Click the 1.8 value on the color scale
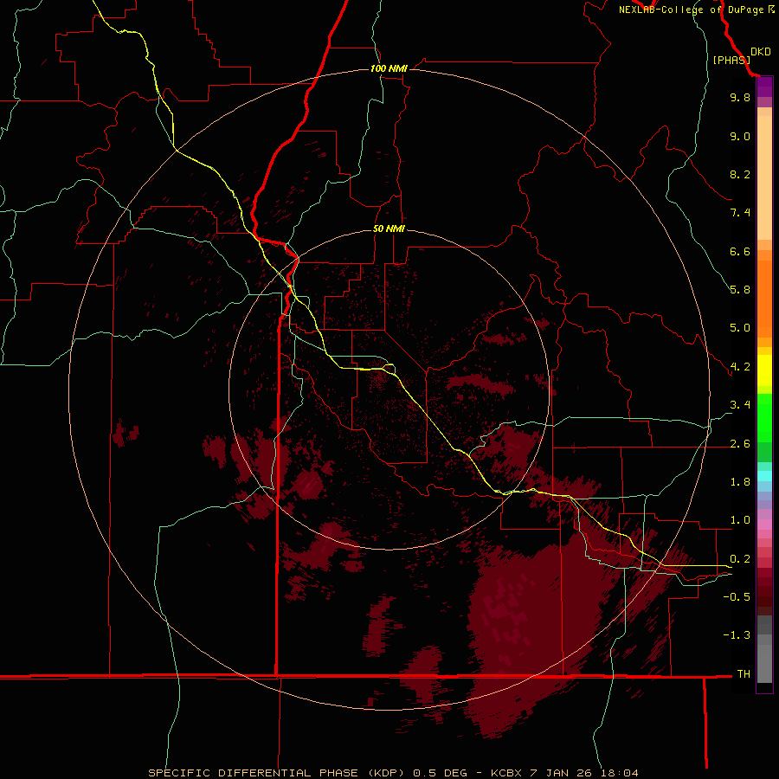The image size is (779, 779). click(740, 482)
